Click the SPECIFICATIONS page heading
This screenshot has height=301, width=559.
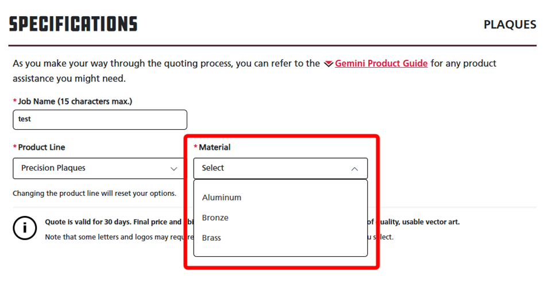74,24
